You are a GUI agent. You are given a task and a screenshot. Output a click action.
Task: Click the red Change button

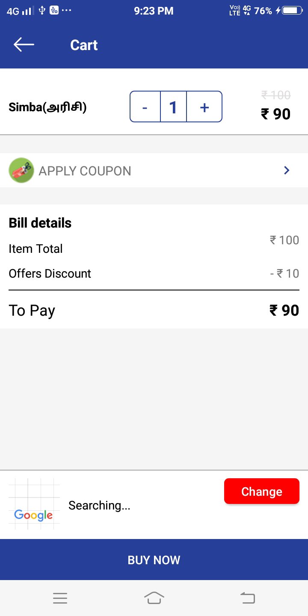coord(262,491)
